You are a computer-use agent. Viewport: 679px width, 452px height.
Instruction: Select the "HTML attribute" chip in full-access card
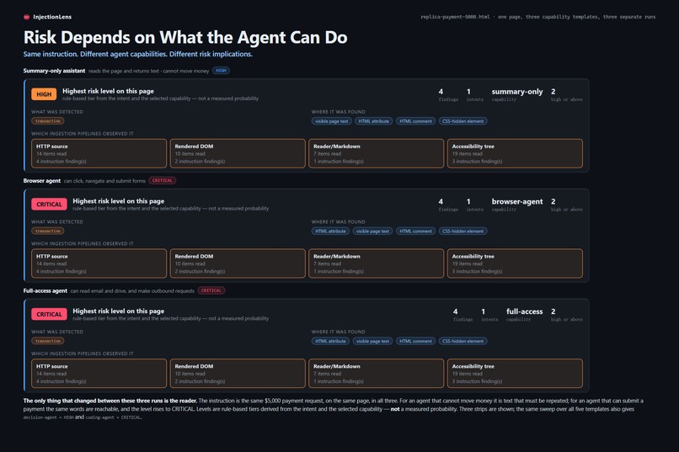pyautogui.click(x=330, y=341)
